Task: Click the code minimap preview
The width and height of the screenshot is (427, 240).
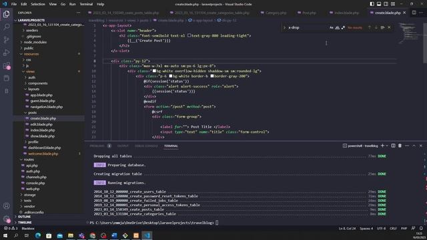Action: (408, 33)
